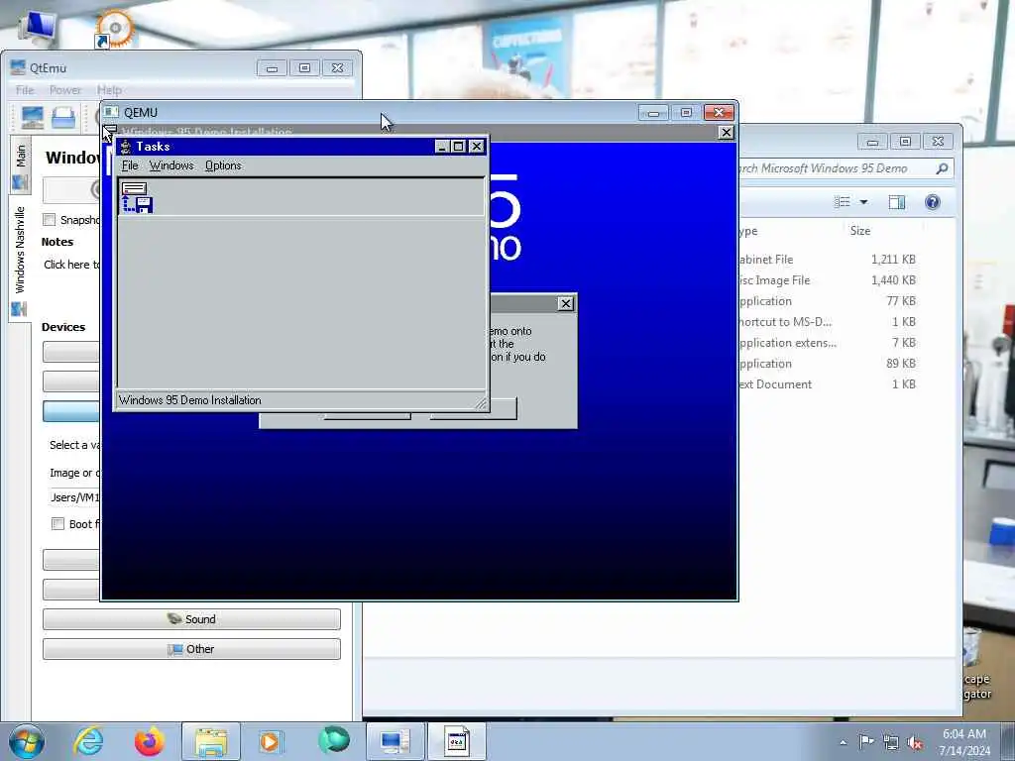Open Windows Media Player from taskbar
This screenshot has height=761, width=1015.
(272, 741)
